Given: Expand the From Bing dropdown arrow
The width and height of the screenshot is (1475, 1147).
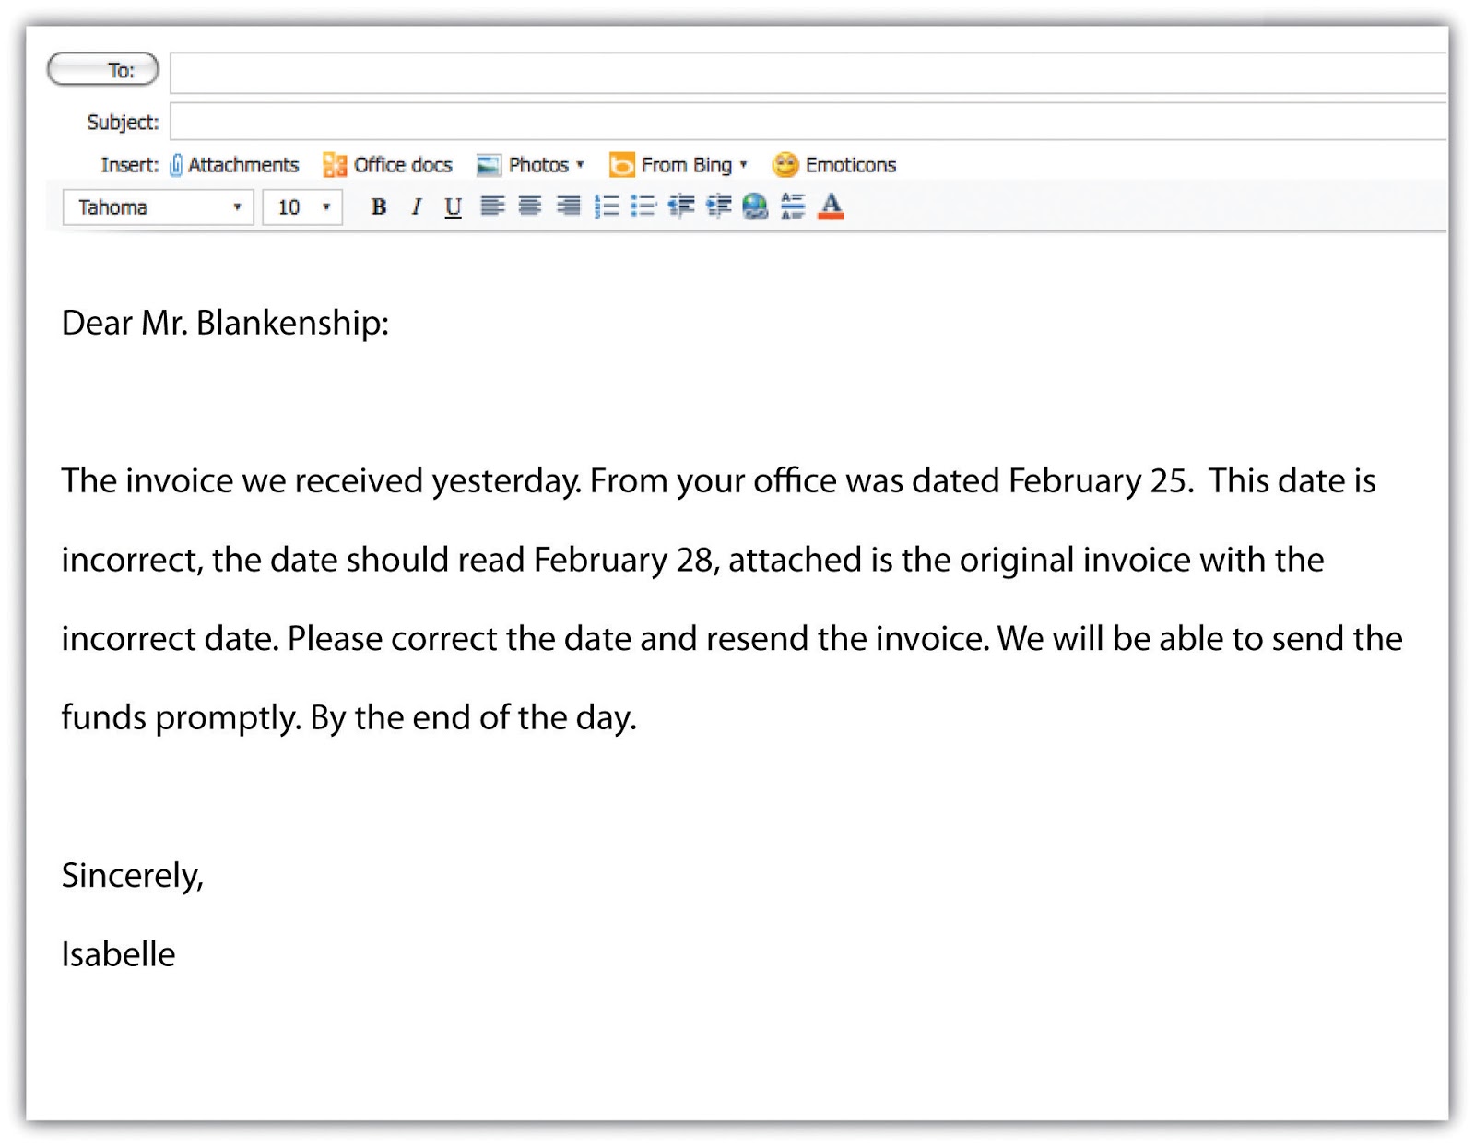Looking at the screenshot, I should (x=744, y=164).
